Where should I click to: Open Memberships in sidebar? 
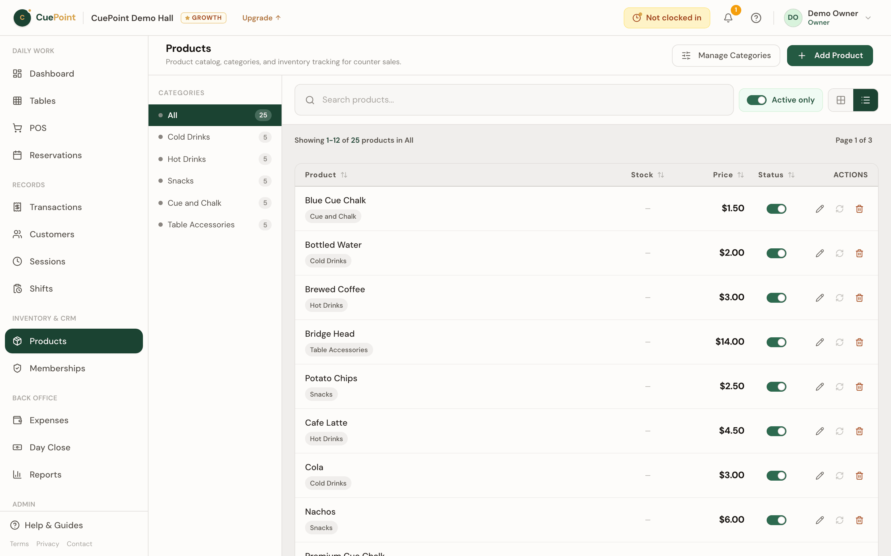[x=74, y=369]
